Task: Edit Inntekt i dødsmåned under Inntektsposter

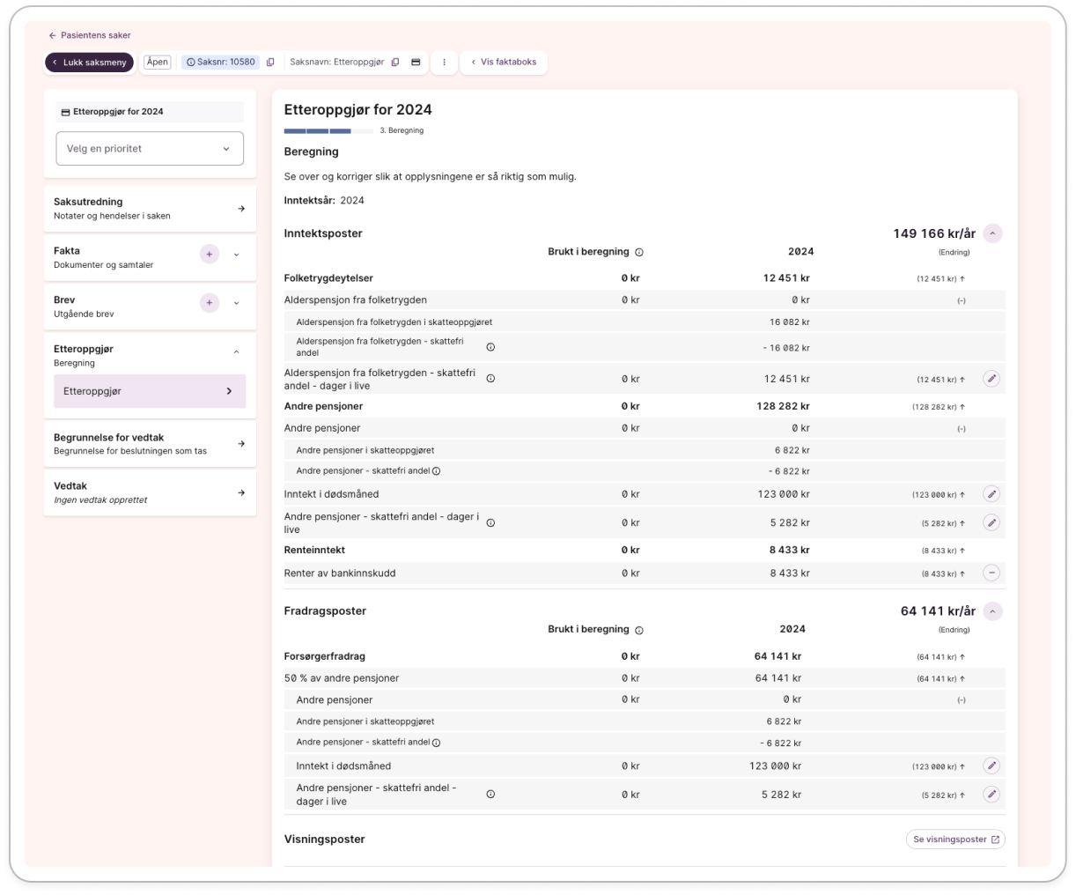Action: [991, 494]
